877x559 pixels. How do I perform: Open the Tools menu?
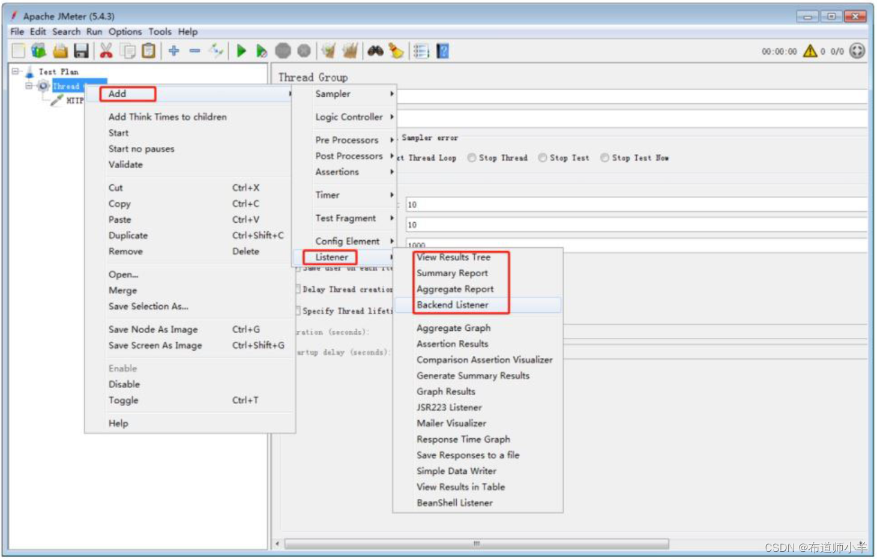[160, 32]
